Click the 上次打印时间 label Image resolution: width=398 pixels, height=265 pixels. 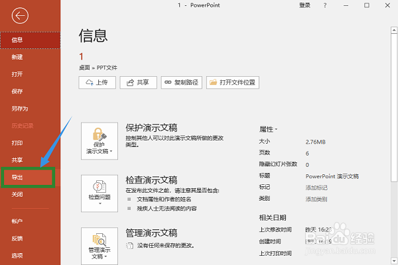click(x=275, y=253)
